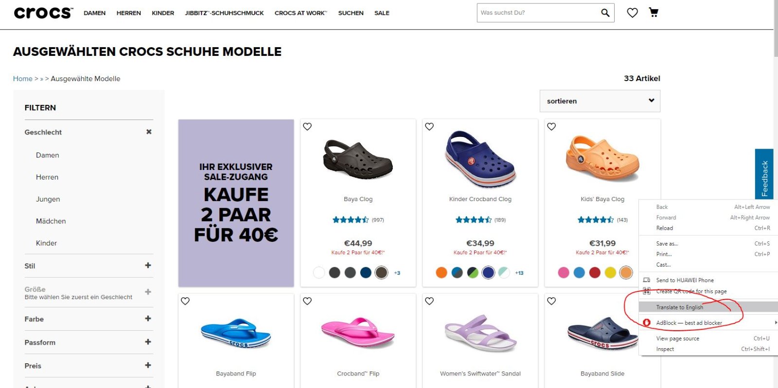Open the sortieren dropdown
This screenshot has height=388, width=778.
(x=600, y=101)
